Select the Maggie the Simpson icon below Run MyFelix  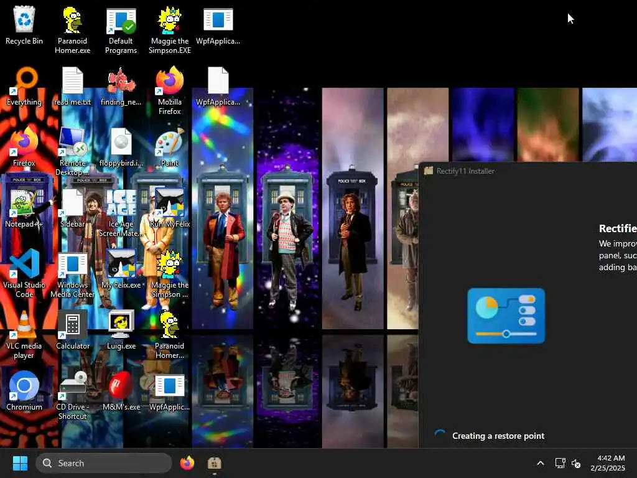(169, 274)
